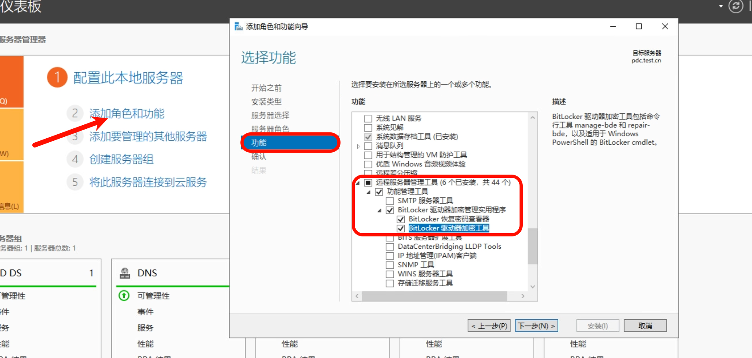Click the refresh icon in Server Manager header
This screenshot has width=752, height=358.
pyautogui.click(x=736, y=6)
